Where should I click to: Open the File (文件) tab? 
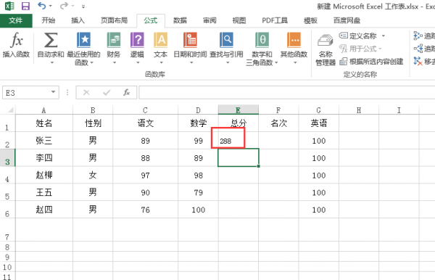[x=16, y=20]
